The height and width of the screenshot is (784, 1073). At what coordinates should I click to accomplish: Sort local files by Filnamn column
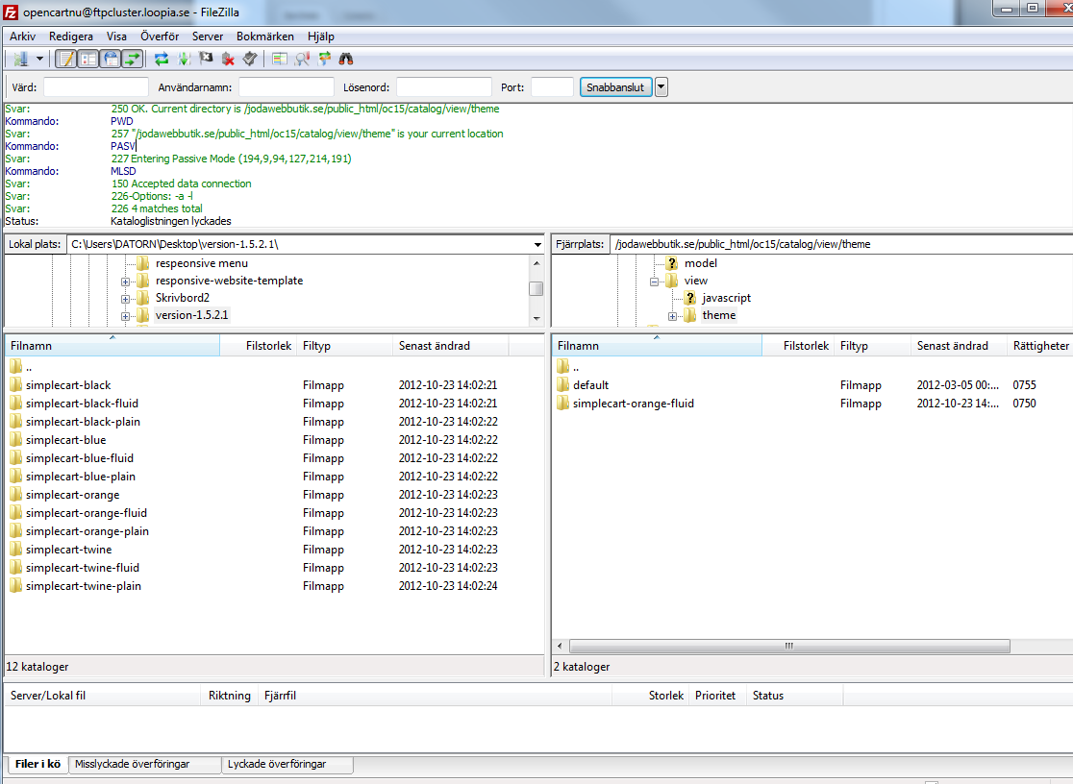[x=112, y=346]
